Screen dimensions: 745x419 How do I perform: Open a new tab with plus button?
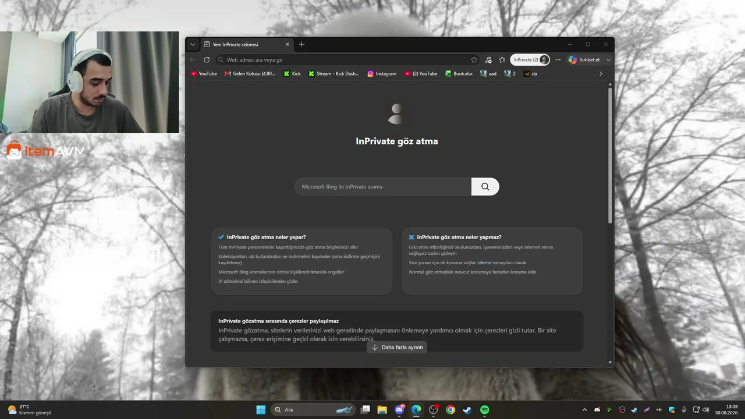(301, 44)
